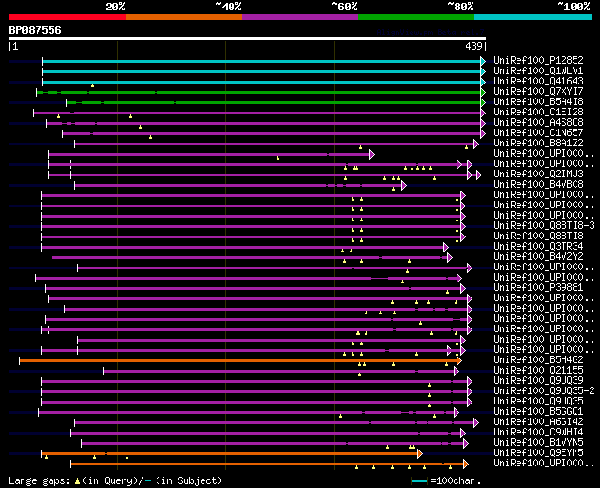Click the UniRef100_Q9EYM5 label

(x=538, y=453)
